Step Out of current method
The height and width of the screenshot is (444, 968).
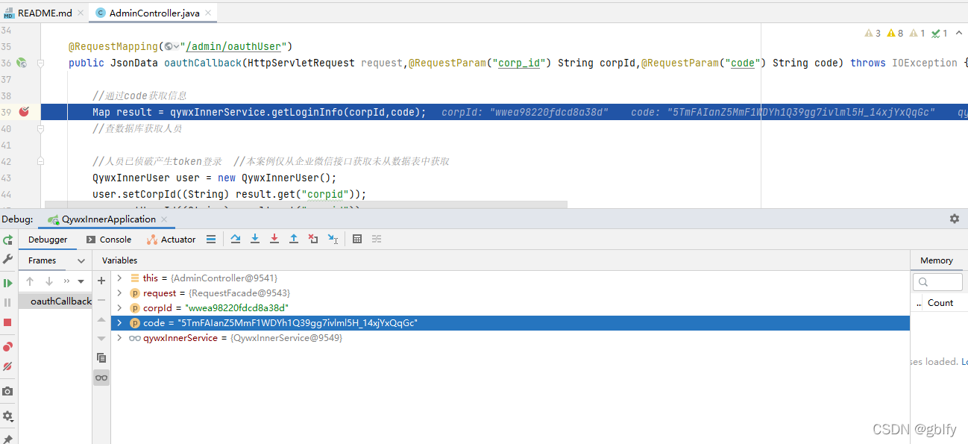[x=294, y=239]
